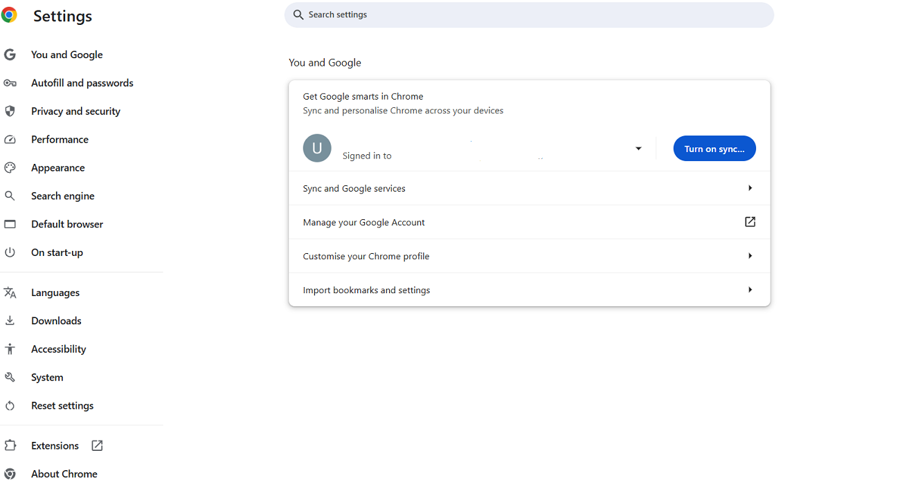Click the About Chrome logo icon

click(x=10, y=474)
